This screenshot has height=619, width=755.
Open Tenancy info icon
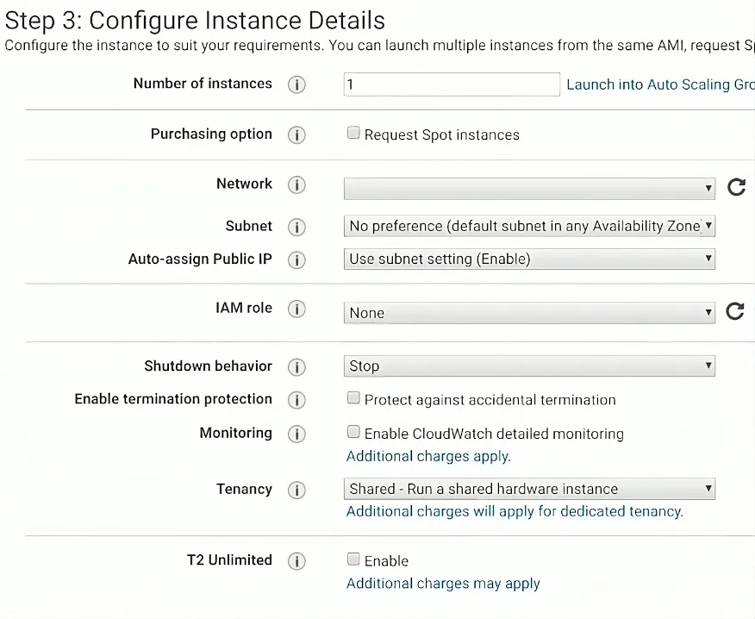[296, 491]
